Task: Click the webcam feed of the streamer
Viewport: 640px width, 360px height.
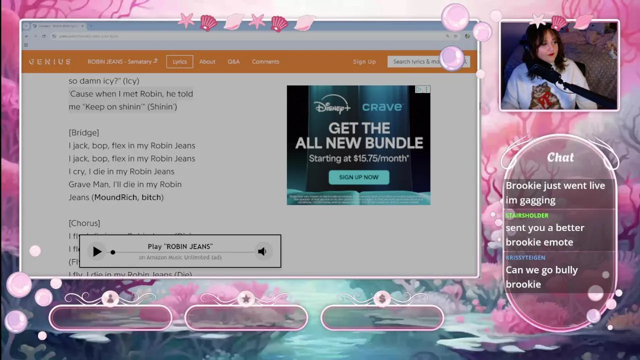Action: 559,65
